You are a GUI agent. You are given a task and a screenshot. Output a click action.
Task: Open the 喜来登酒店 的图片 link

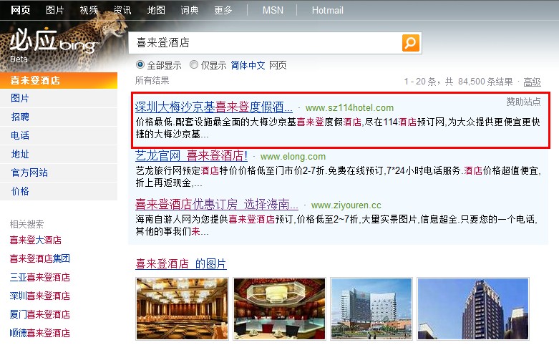tap(181, 263)
